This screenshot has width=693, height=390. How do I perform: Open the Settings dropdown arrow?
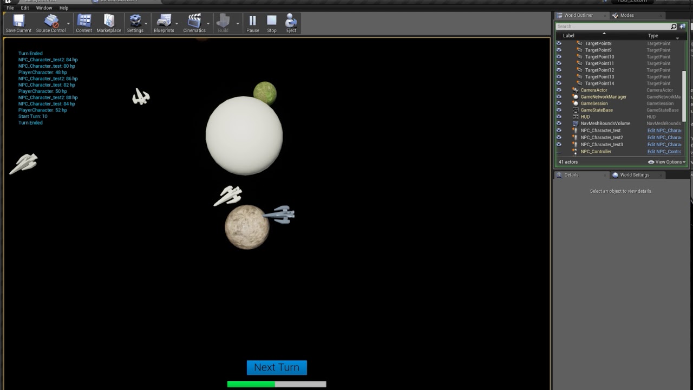tap(146, 24)
